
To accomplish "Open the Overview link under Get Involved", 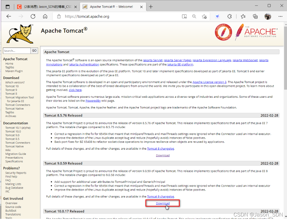I will click(x=11, y=203).
